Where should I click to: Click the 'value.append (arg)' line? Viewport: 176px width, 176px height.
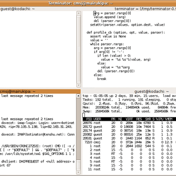[110, 17]
